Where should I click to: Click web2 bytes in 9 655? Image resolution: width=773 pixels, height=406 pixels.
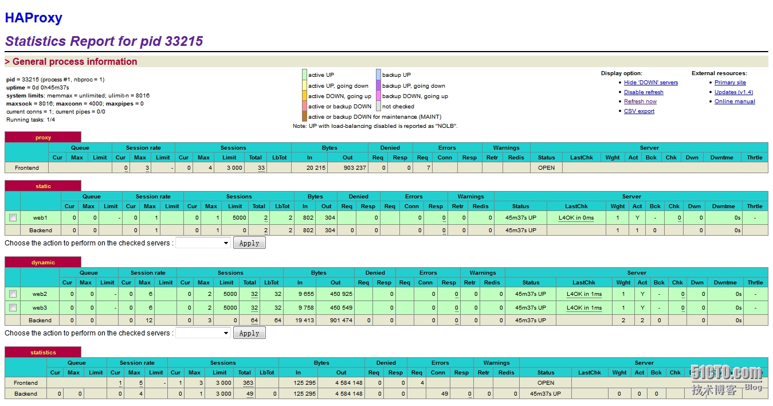(305, 294)
